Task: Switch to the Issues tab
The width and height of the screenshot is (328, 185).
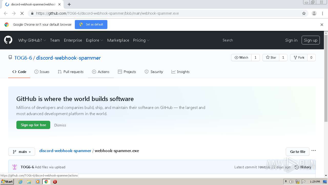Action: tap(42, 72)
